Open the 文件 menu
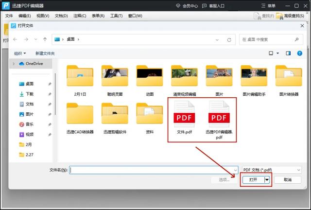 click(9, 16)
